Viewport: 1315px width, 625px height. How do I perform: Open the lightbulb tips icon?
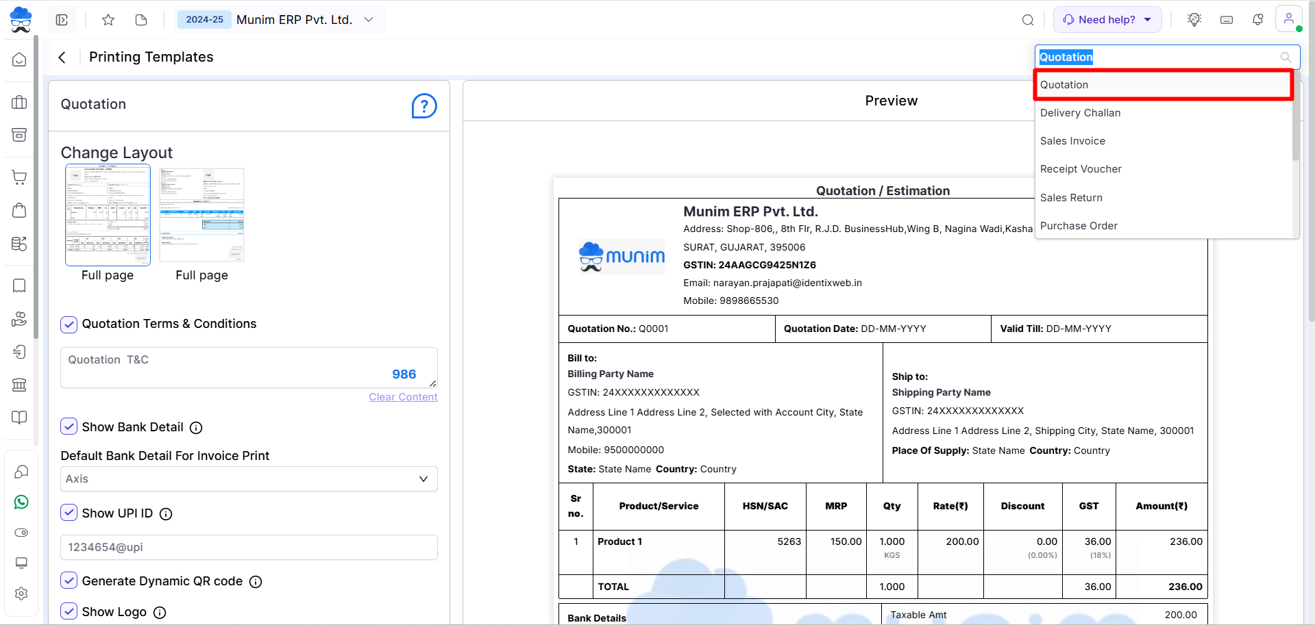point(1194,19)
